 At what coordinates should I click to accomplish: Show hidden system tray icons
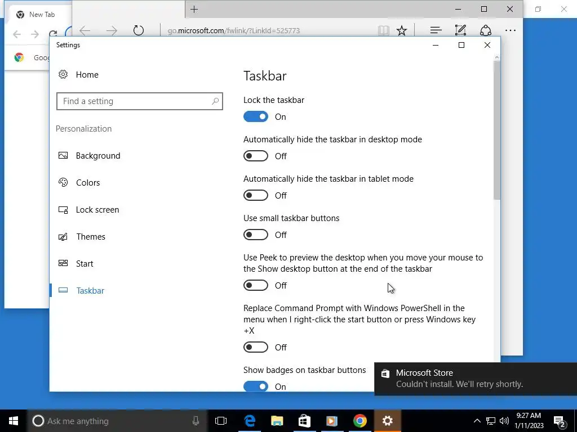click(477, 421)
